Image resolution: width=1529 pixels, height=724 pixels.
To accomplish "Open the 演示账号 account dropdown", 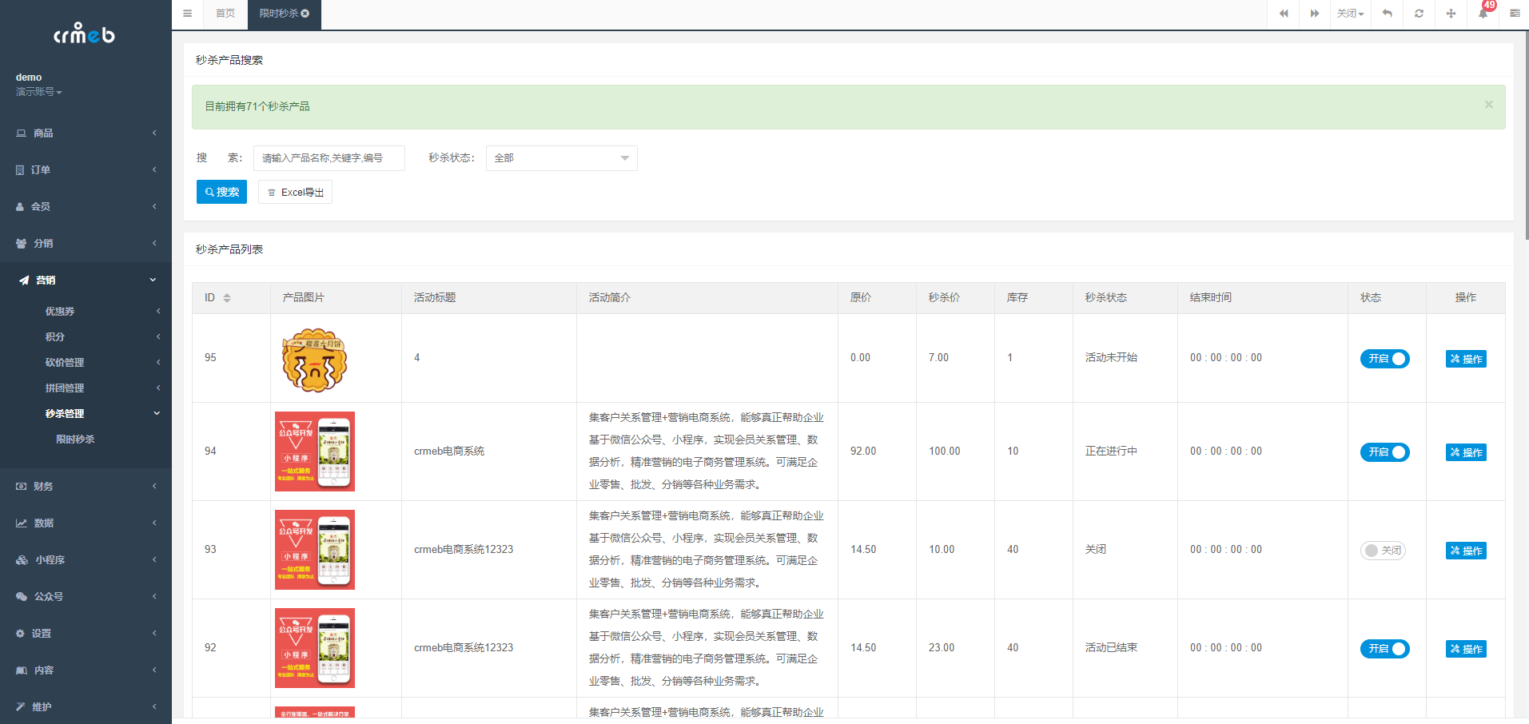I will pos(38,92).
